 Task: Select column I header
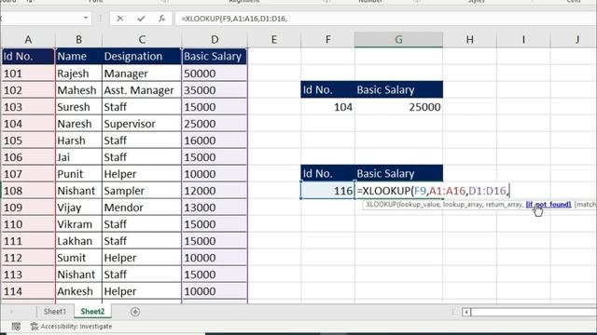523,39
